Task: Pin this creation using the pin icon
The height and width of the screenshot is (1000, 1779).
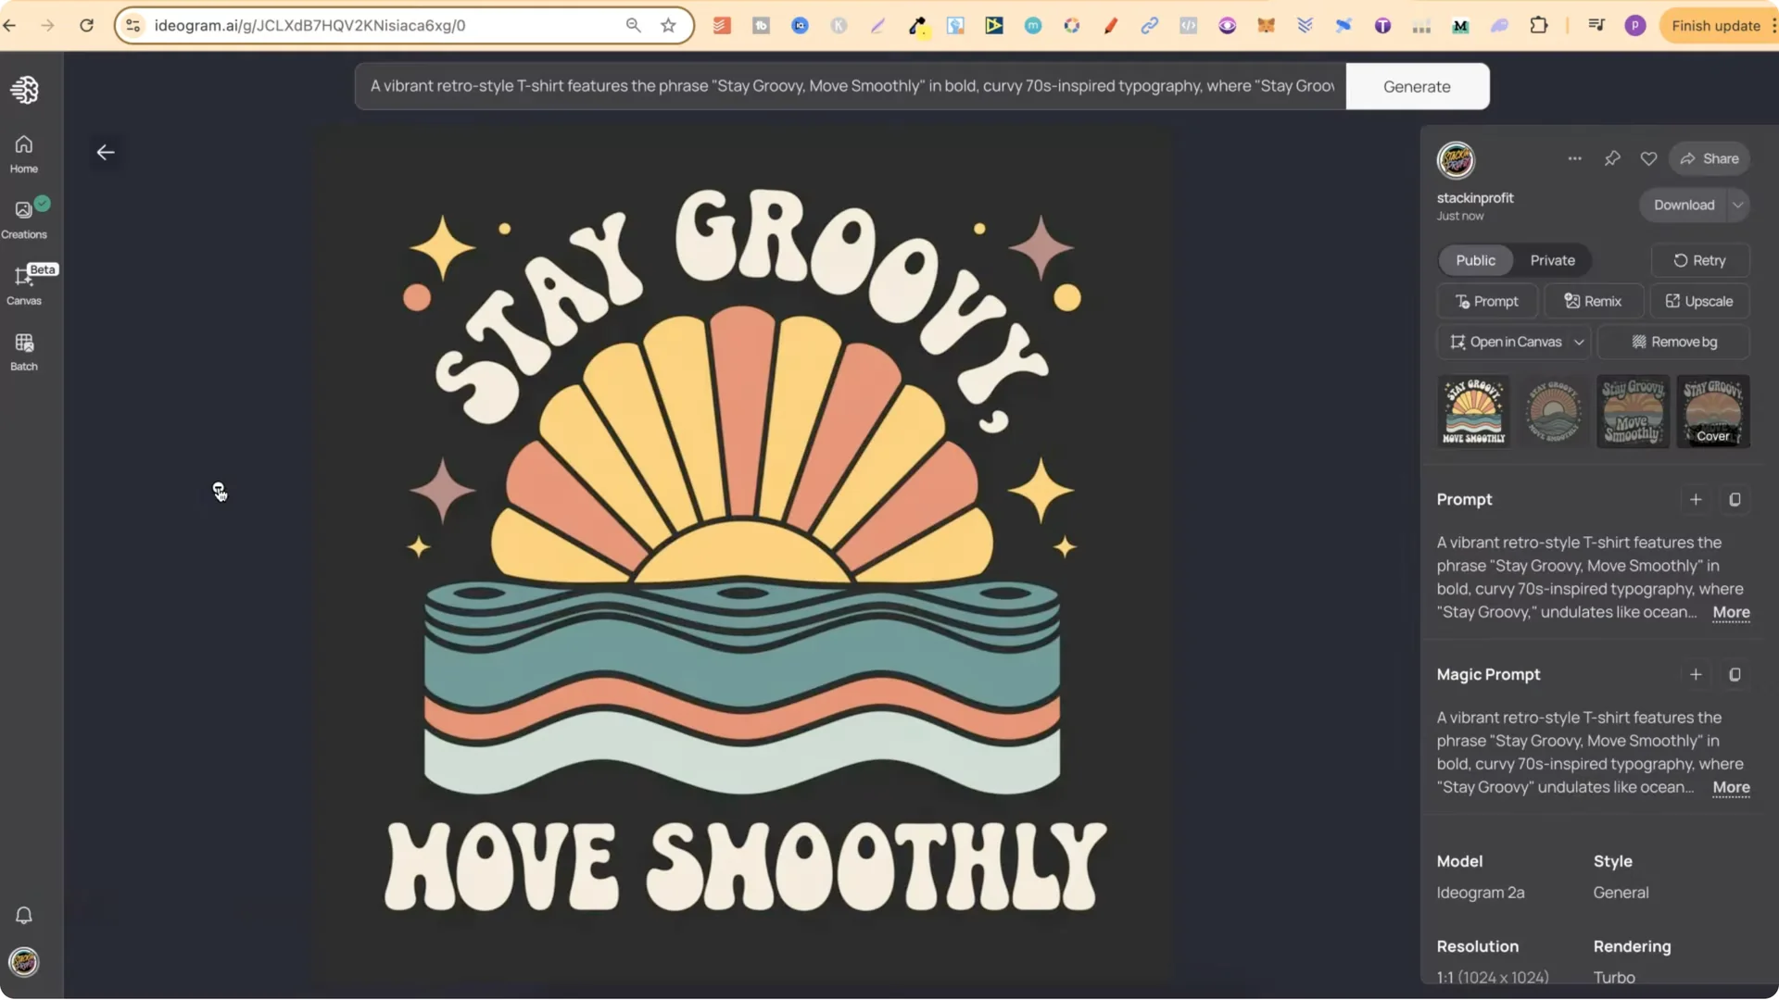Action: tap(1612, 158)
